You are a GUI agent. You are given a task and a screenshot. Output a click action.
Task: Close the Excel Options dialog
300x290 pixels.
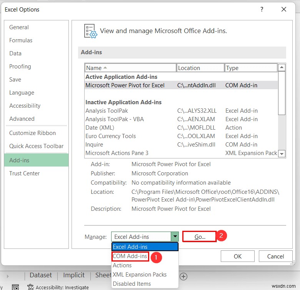click(x=284, y=9)
